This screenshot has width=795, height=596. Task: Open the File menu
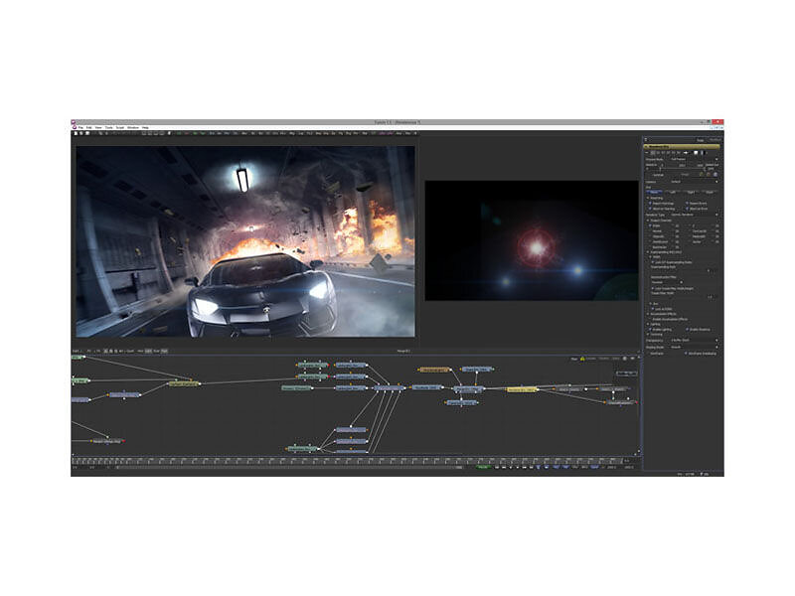(x=80, y=127)
